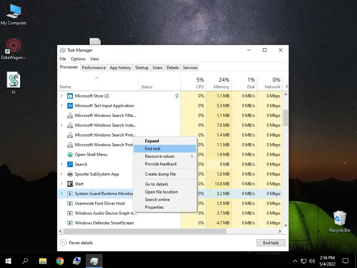Click the Usermode Font Driver Host icon
Viewport: 357px width, 268px height.
[x=70, y=203]
